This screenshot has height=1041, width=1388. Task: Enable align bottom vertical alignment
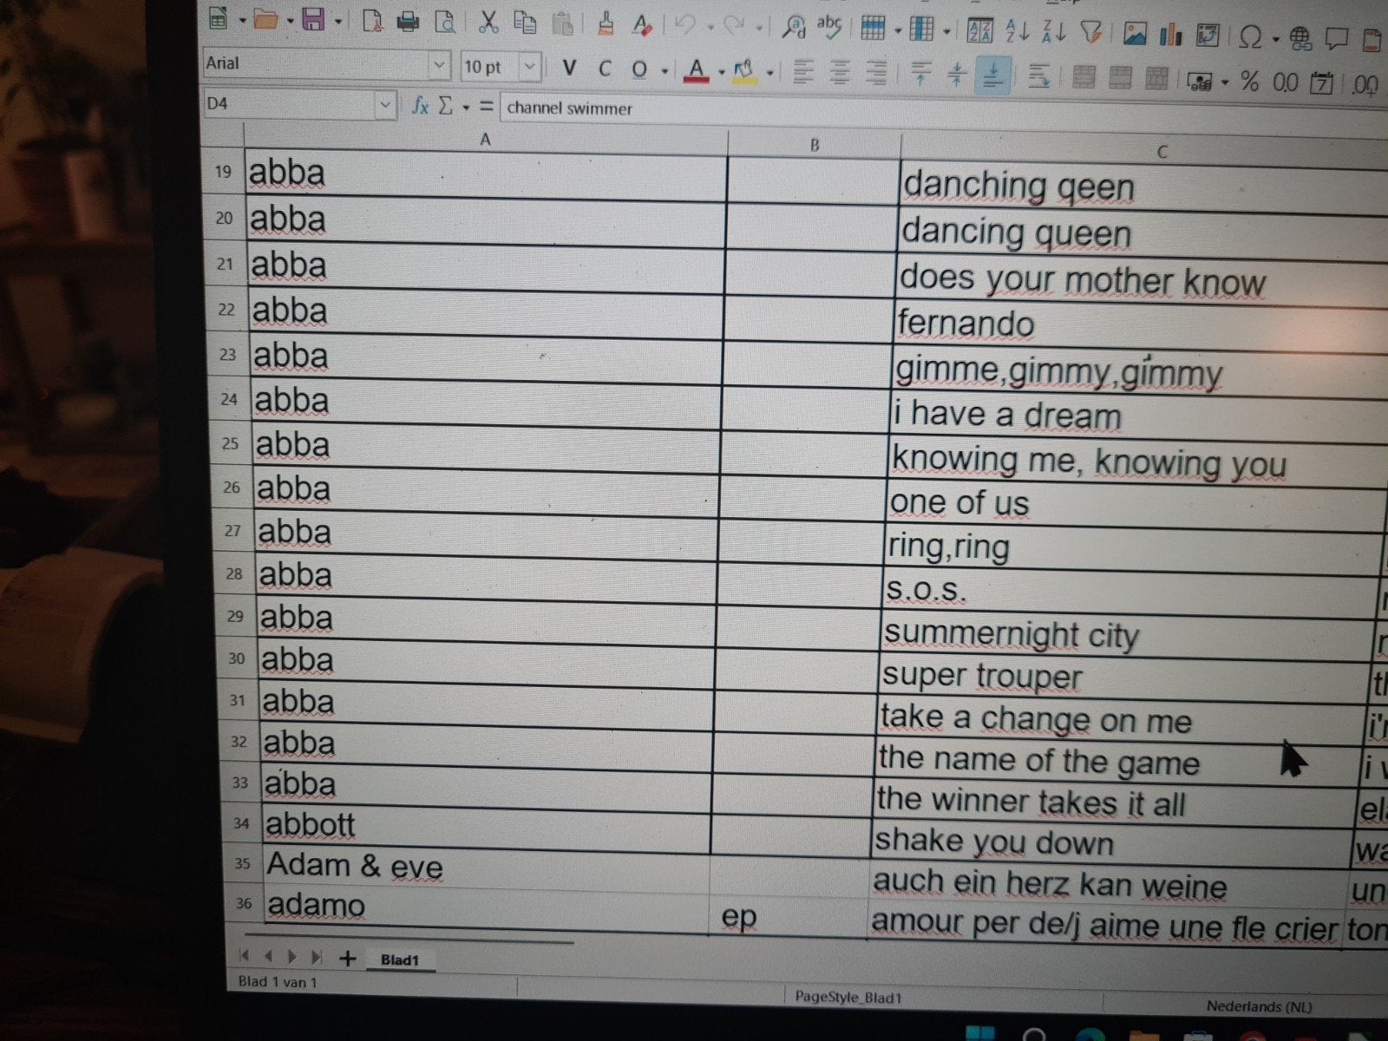click(992, 75)
